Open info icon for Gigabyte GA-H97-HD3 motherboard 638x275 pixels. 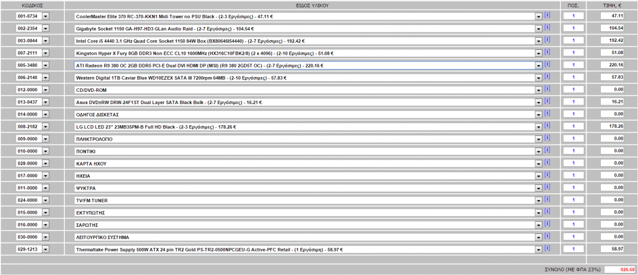(x=547, y=28)
